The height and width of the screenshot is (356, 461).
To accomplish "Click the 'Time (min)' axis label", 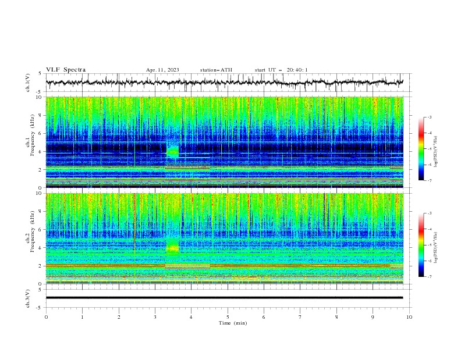I will coord(233,323).
